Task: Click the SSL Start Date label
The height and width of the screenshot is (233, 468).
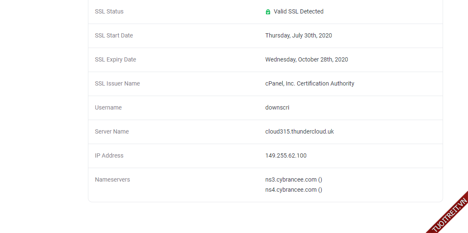Action: 114,35
